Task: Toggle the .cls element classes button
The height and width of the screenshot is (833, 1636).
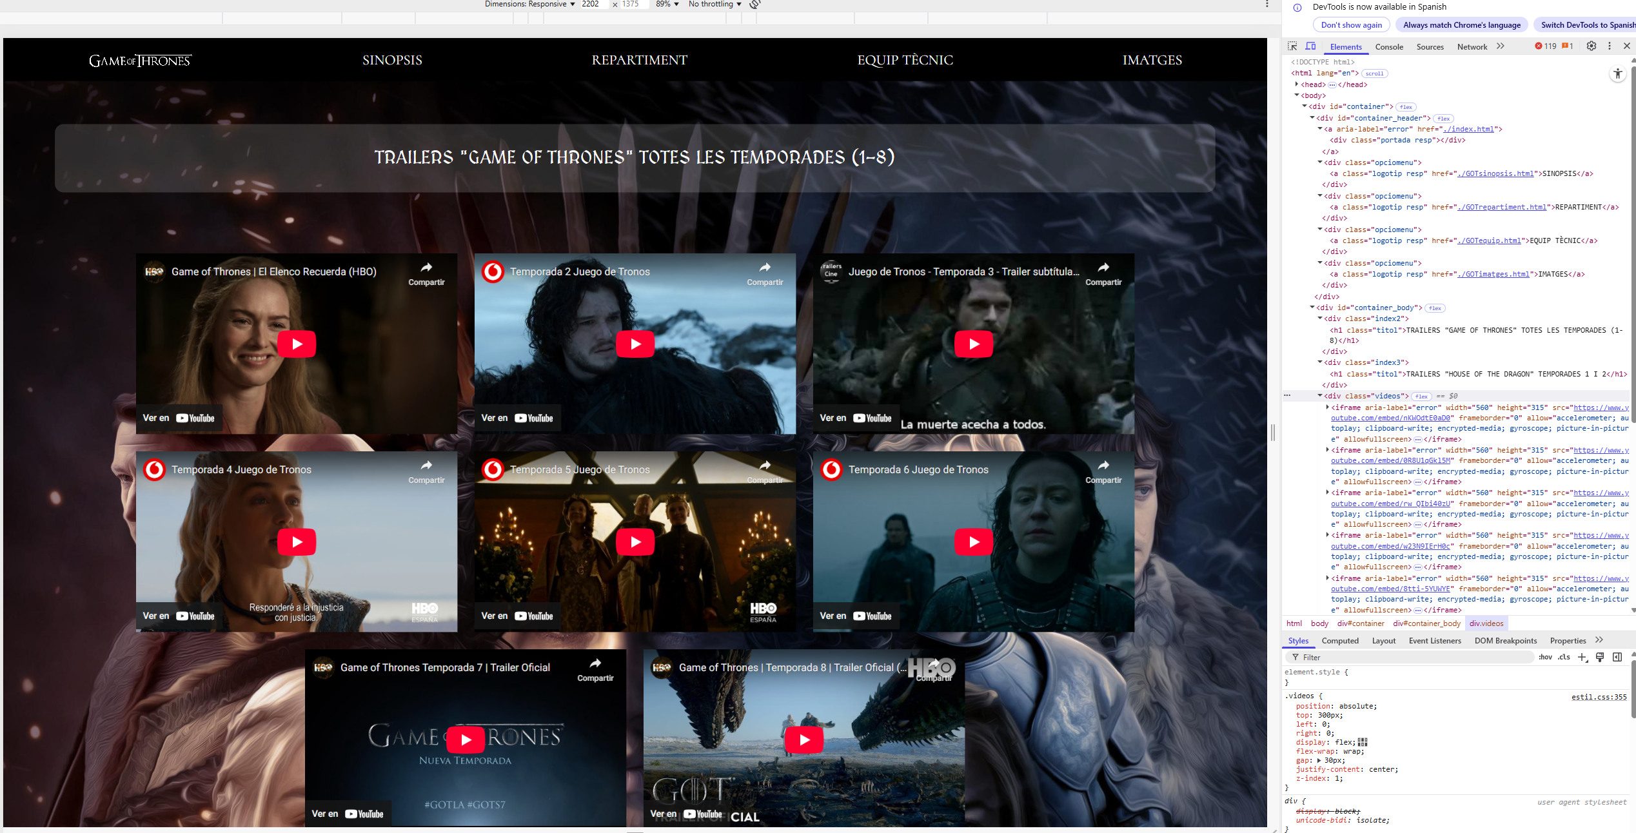Action: (1564, 657)
